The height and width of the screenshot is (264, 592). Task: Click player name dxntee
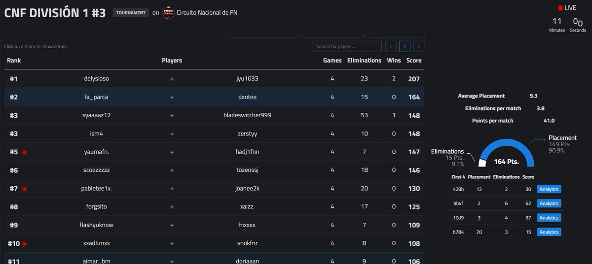pos(247,97)
